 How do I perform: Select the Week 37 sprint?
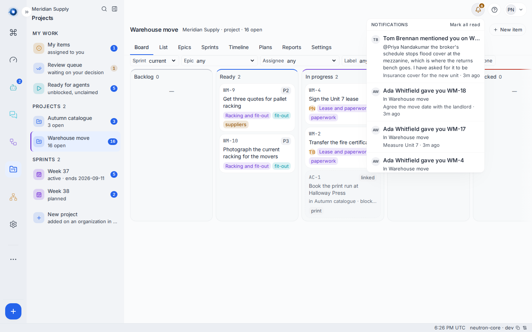pos(75,174)
